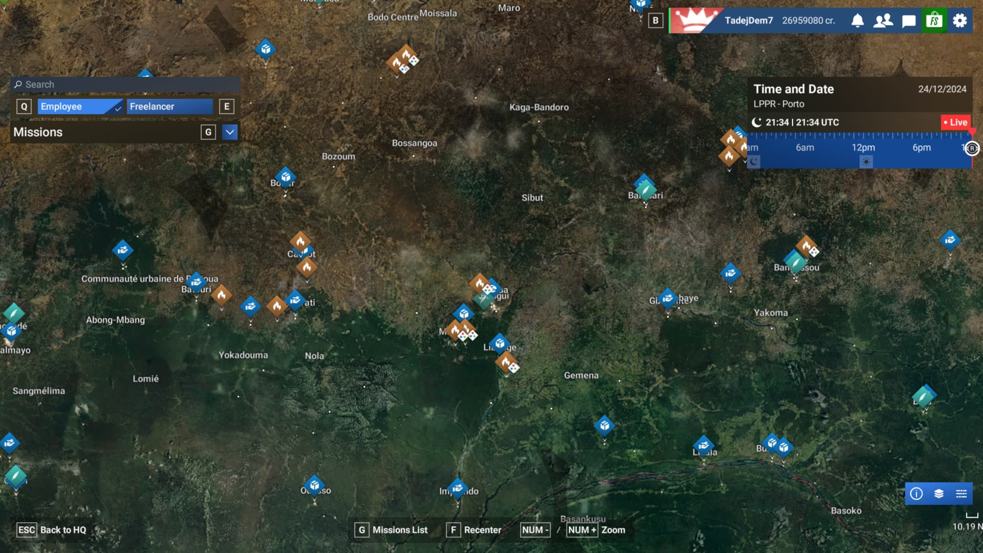Open the chat speech bubble
The image size is (983, 553).
pyautogui.click(x=909, y=21)
